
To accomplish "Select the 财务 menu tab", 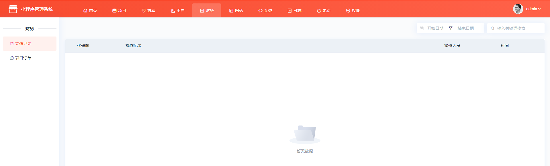I will (207, 11).
